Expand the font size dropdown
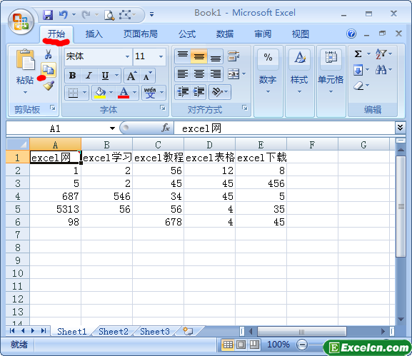Viewport: 412px width, 356px height. tap(161, 56)
